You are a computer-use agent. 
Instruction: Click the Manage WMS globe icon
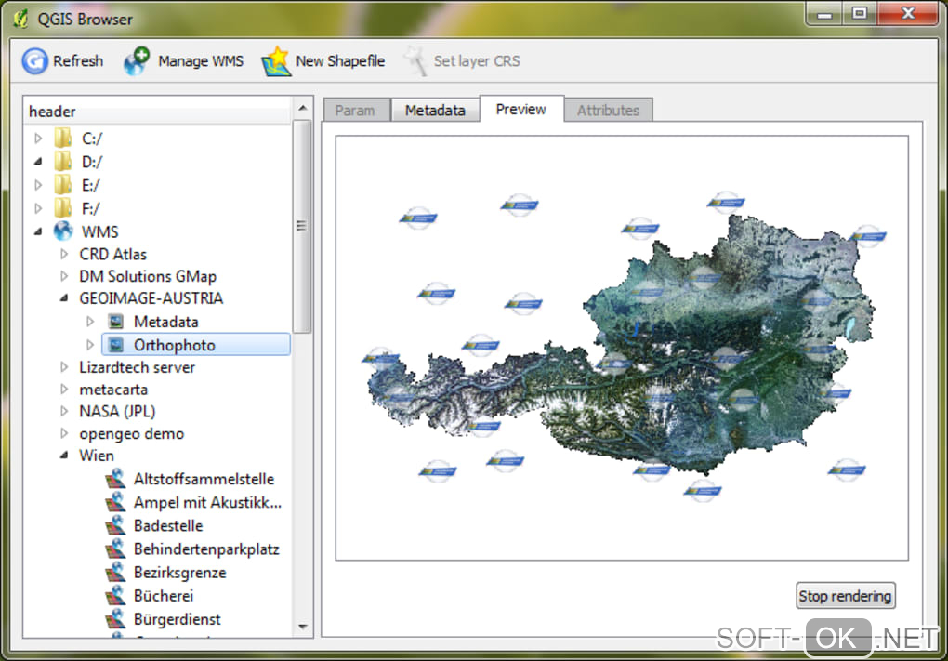coord(136,61)
